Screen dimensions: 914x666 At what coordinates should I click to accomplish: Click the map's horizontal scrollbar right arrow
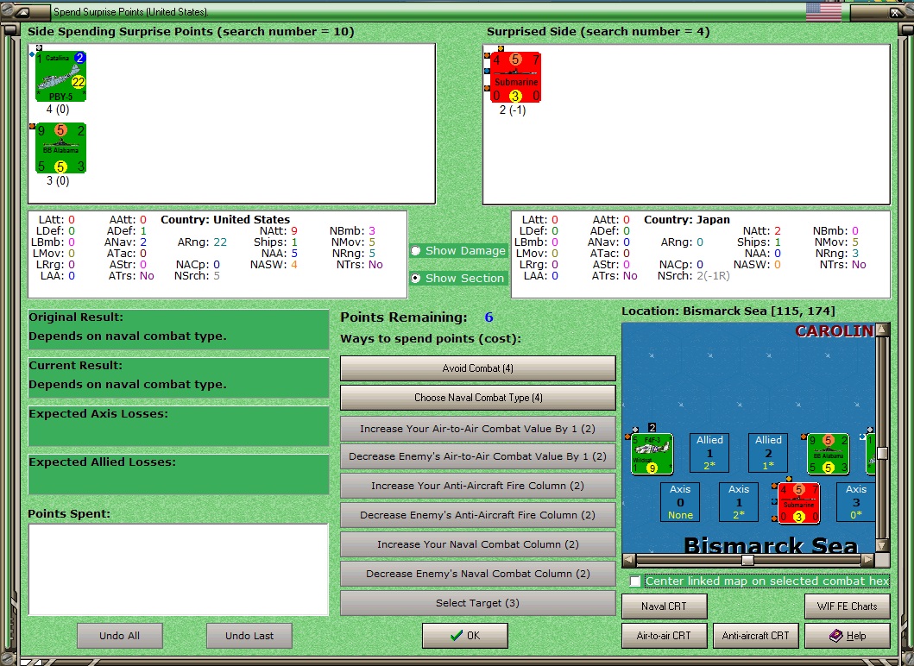pyautogui.click(x=868, y=560)
